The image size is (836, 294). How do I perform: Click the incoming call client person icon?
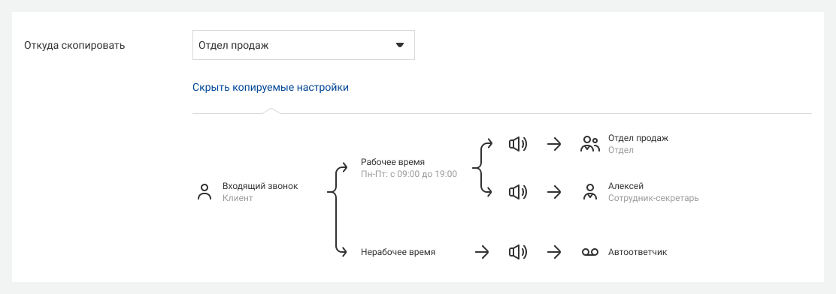pos(204,192)
